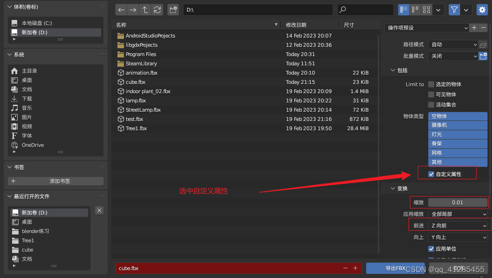
Task: Enable 活动集合 active collection checkbox
Action: (x=431, y=105)
